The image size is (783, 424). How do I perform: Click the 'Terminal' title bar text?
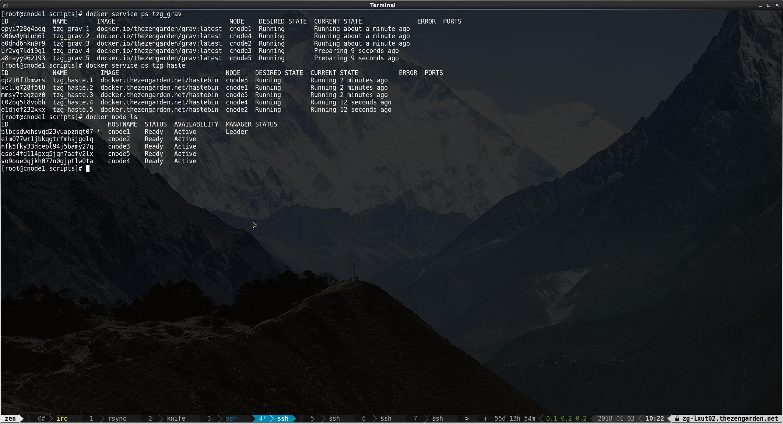point(383,5)
